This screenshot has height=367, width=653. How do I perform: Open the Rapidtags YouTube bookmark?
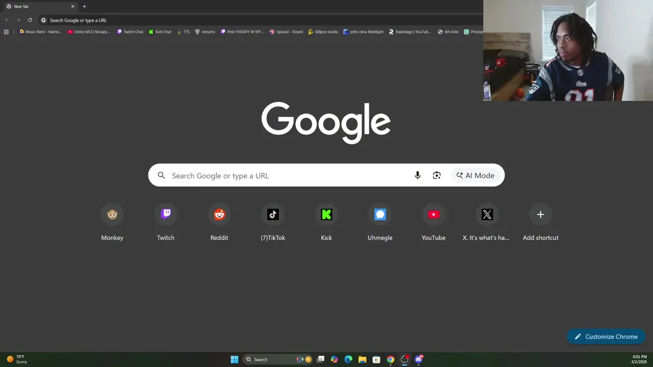click(410, 32)
